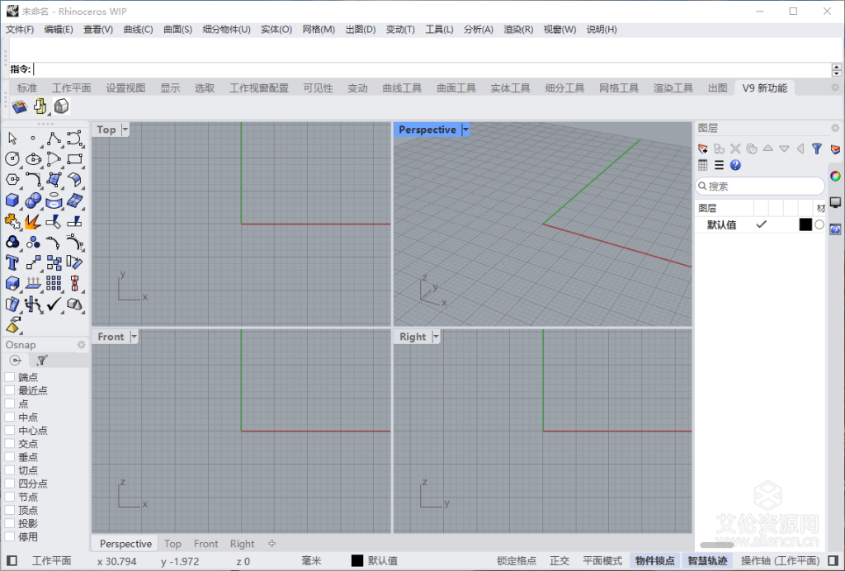Select the arrow pointer selection tool
845x571 pixels.
tap(12, 139)
